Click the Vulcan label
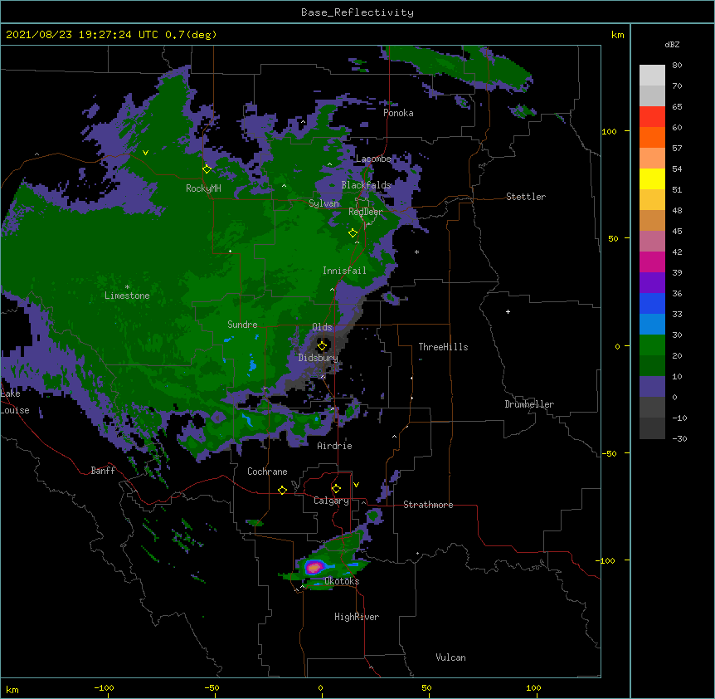The image size is (715, 699). tap(450, 657)
